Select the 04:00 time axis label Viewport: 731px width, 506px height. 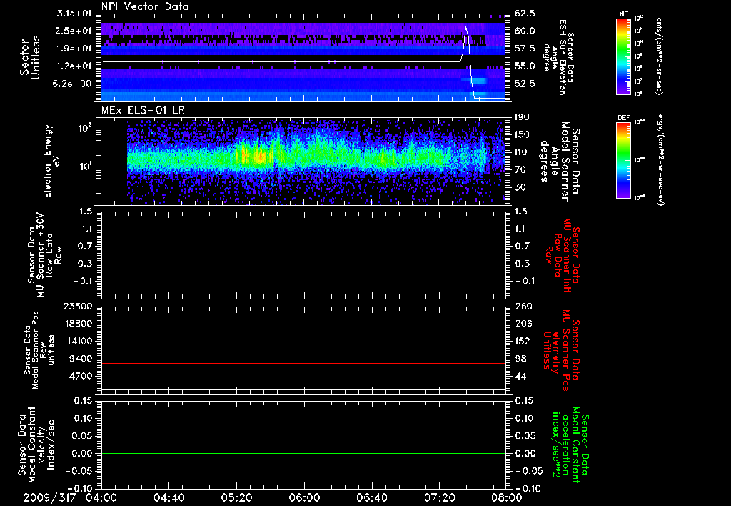tap(101, 497)
